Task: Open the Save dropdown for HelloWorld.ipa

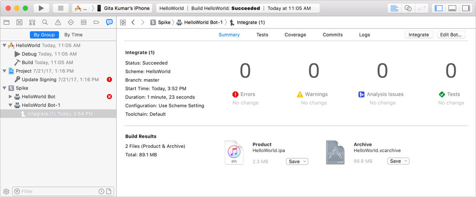Action: (x=297, y=161)
